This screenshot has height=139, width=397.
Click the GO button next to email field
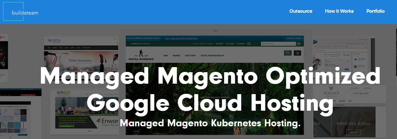coord(299,44)
